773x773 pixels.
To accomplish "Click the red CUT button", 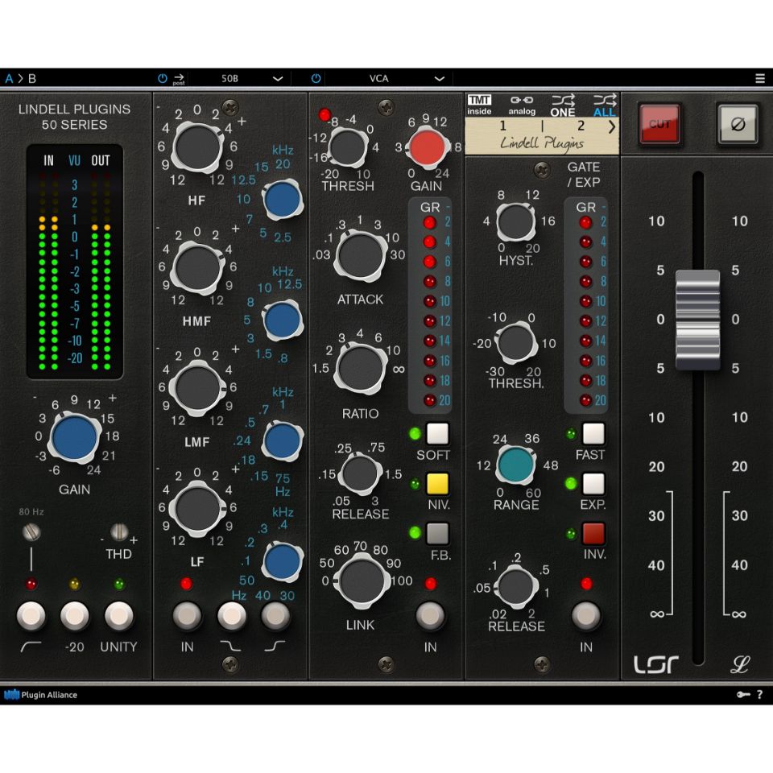I will 659,124.
